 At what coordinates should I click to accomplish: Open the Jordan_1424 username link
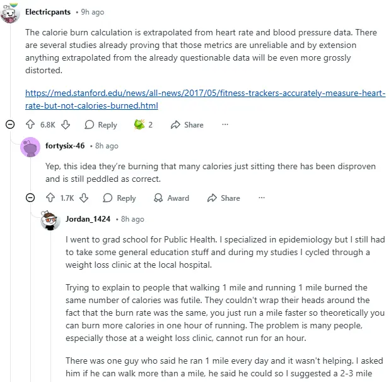(88, 219)
